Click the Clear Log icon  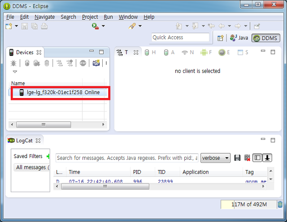tap(247, 158)
